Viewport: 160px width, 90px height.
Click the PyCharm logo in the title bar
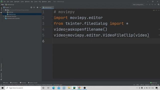coord(1,1)
